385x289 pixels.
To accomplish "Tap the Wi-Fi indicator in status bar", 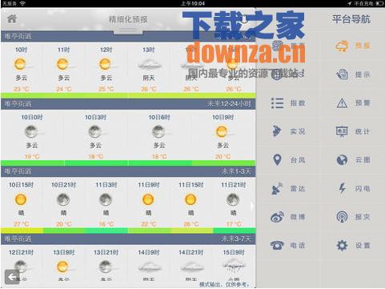I will [x=22, y=3].
